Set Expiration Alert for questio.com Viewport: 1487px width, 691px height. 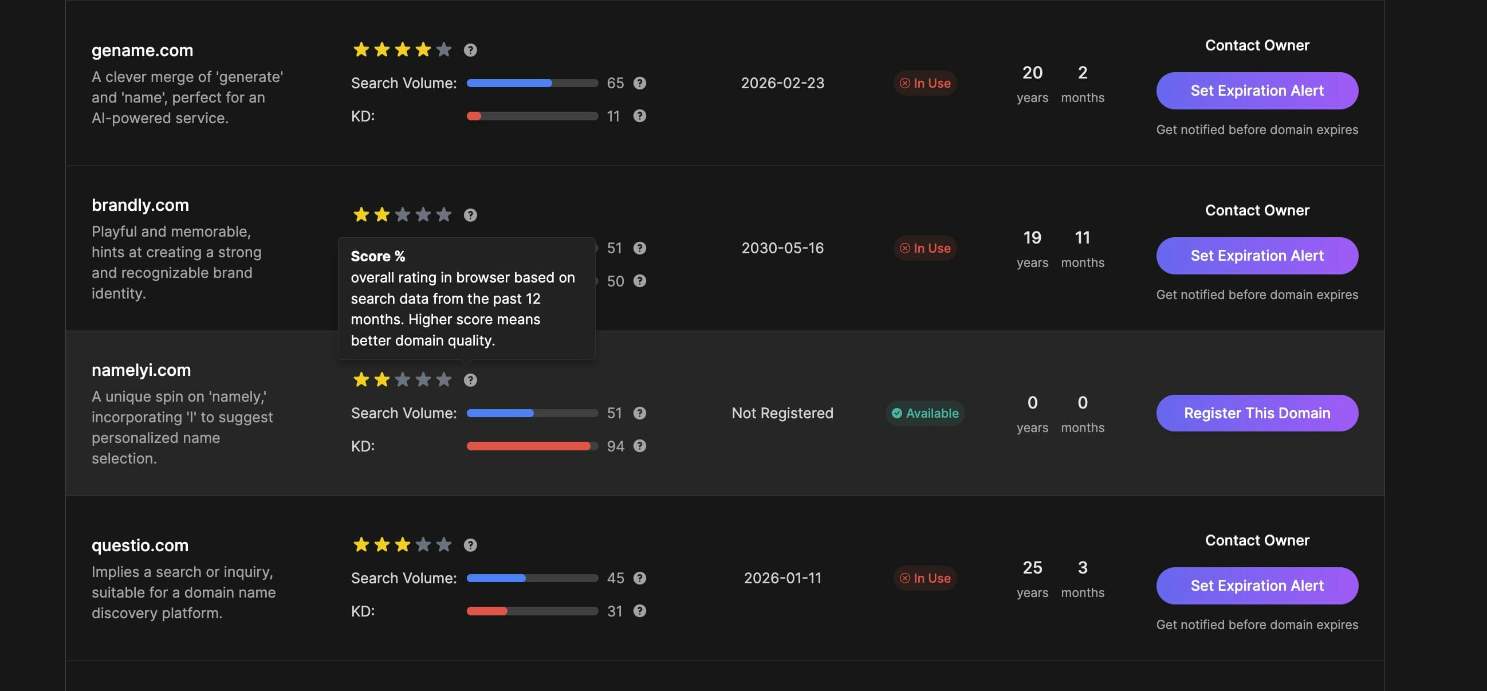pyautogui.click(x=1257, y=586)
